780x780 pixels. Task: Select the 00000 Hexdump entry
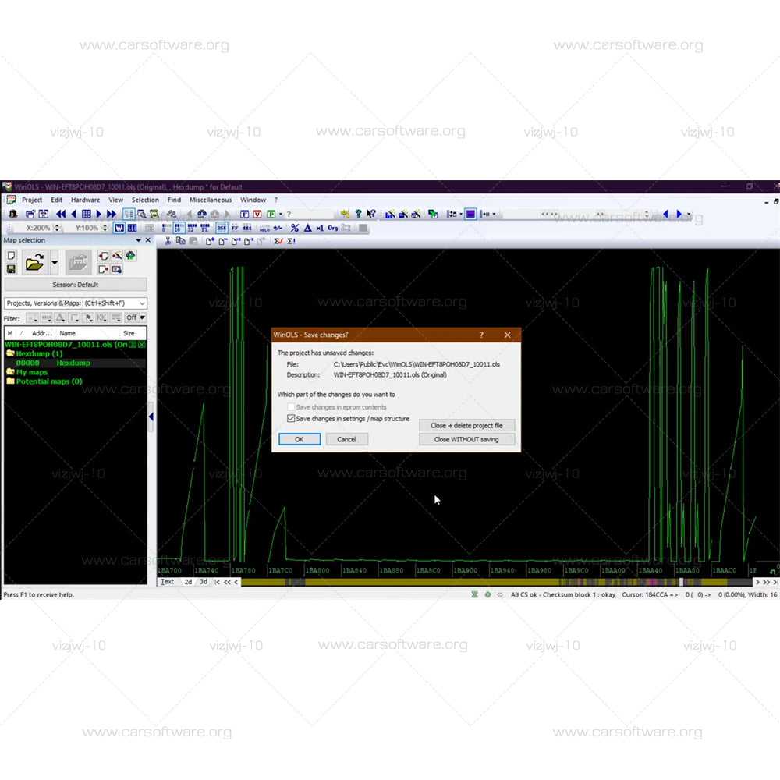(75, 363)
